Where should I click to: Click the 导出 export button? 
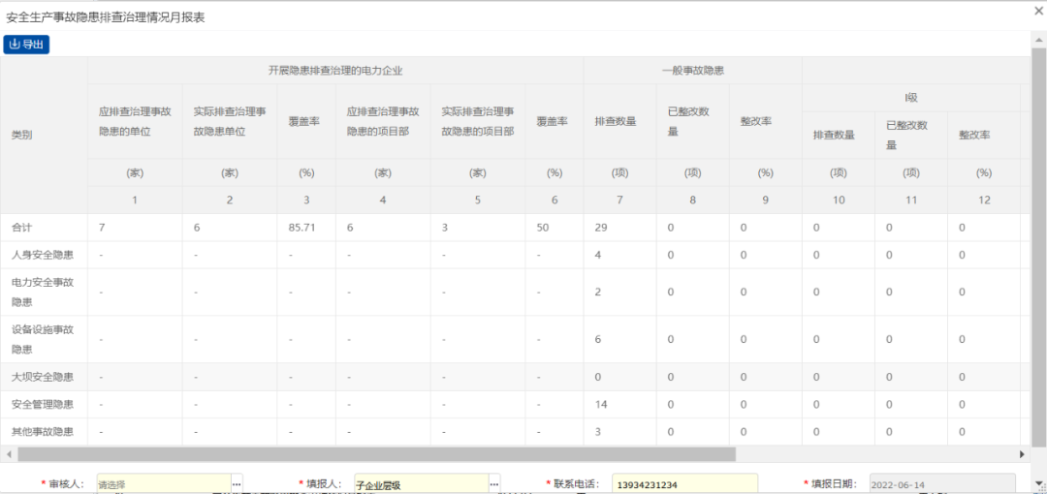[x=26, y=45]
